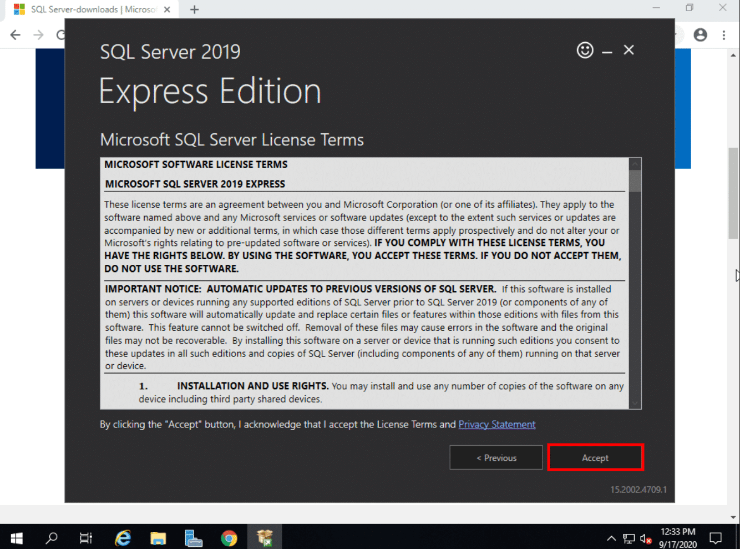This screenshot has height=549, width=740.
Task: Expand hidden system tray icons
Action: [611, 538]
